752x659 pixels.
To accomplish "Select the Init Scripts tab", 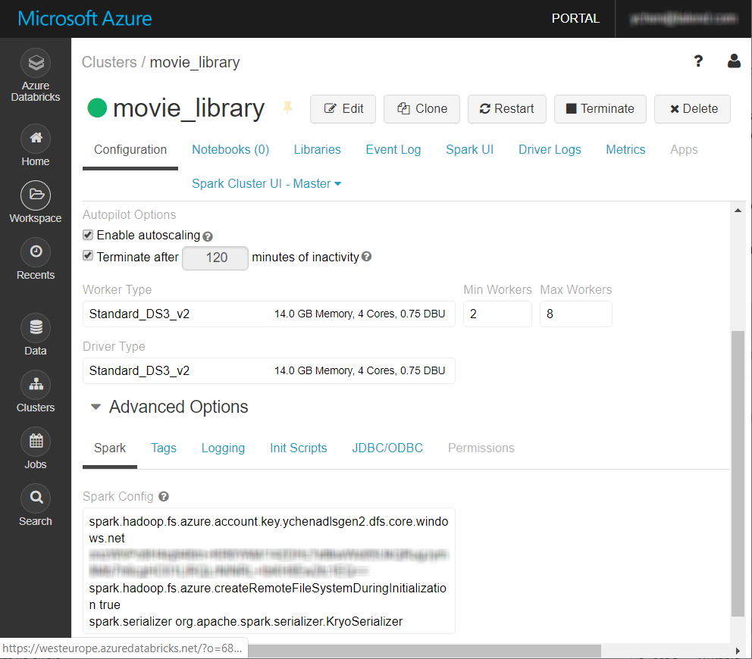I will 299,448.
